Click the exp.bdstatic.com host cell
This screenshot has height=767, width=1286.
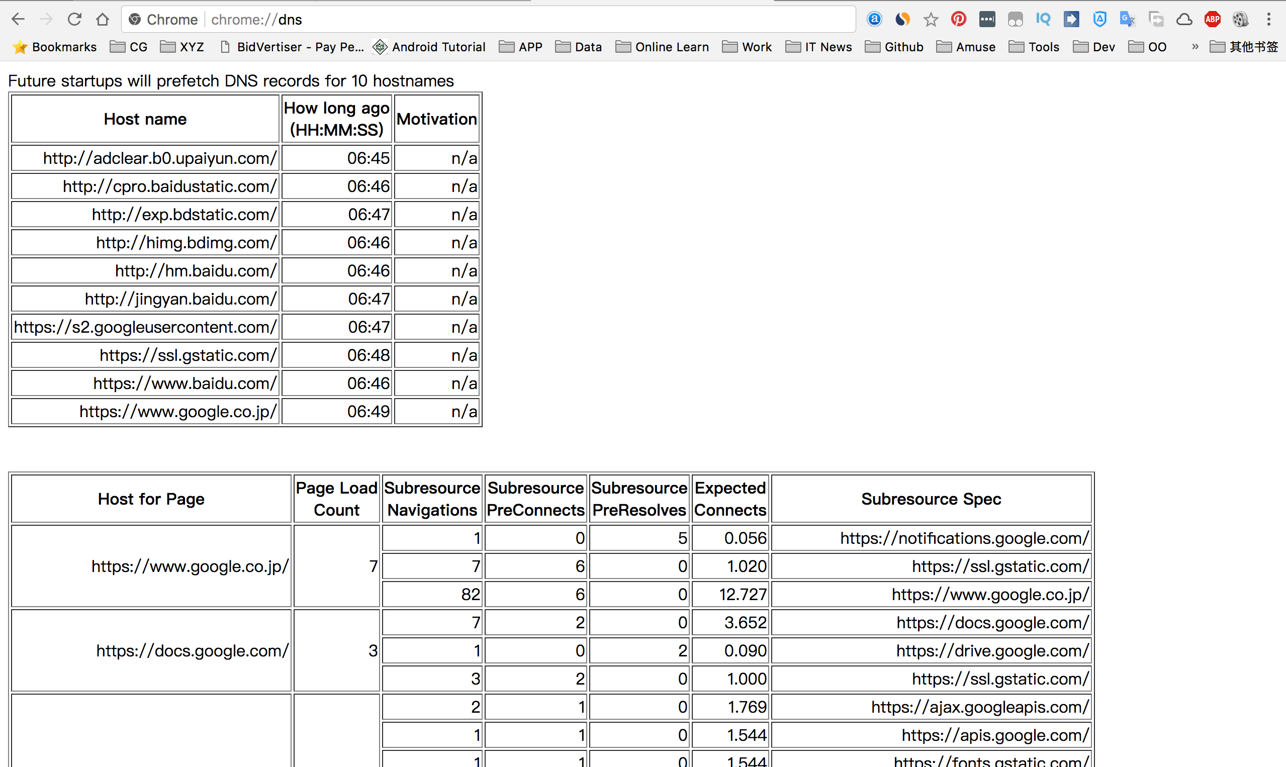[x=145, y=215]
